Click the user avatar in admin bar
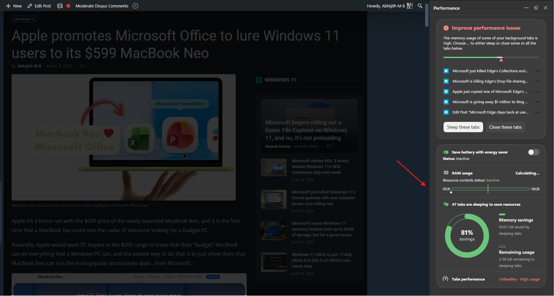 (410, 6)
